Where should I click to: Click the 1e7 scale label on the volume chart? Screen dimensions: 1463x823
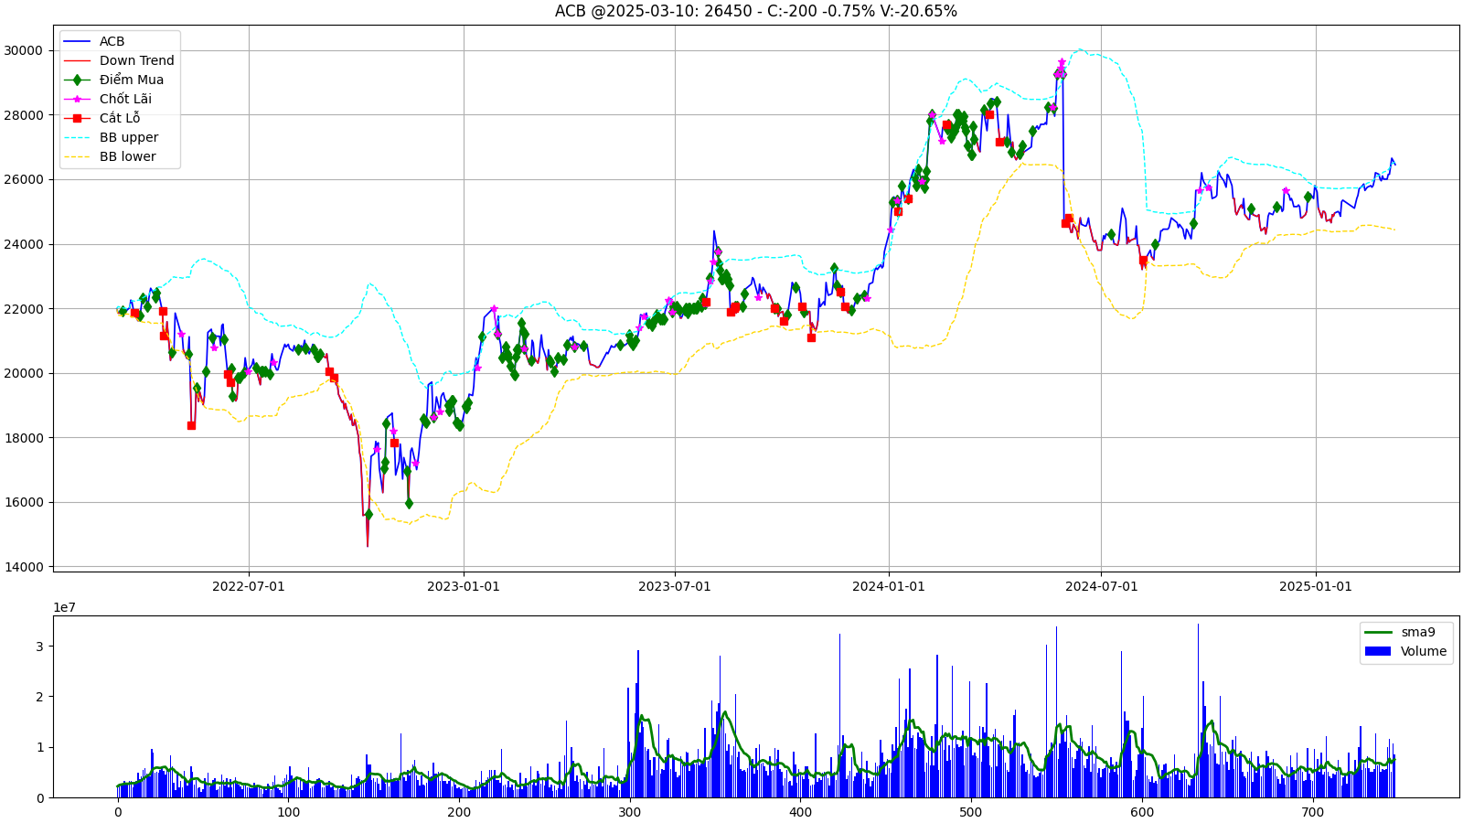pyautogui.click(x=64, y=607)
